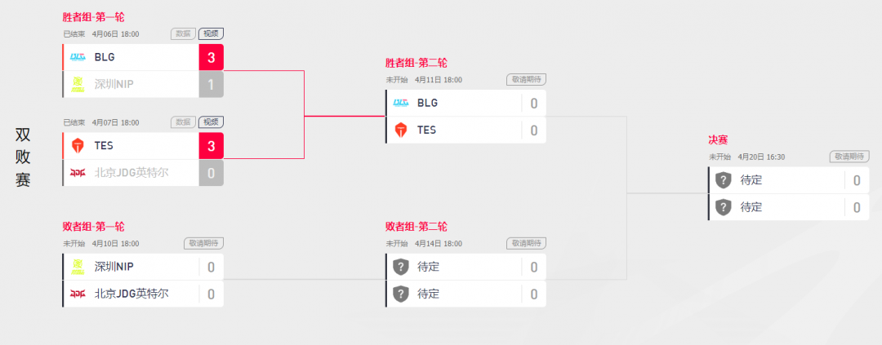The image size is (882, 345).
Task: Click the TES logo in winners round two
Action: (400, 130)
